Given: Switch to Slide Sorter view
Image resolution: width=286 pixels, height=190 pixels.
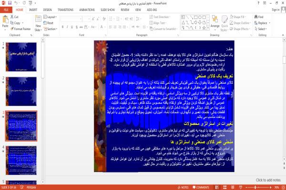Looking at the screenshot, I should point(225,187).
